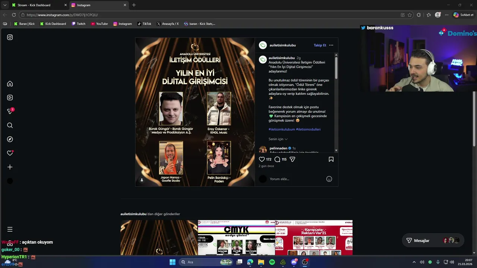Click the address bar URL
The width and height of the screenshot is (477, 268).
click(x=62, y=15)
